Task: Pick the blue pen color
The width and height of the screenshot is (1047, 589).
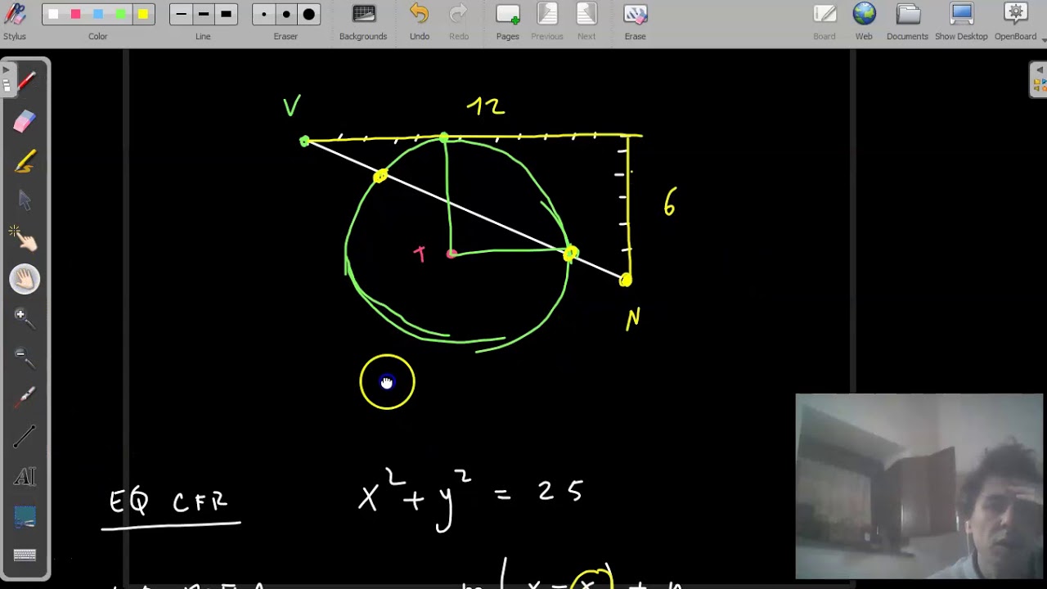Action: 98,14
